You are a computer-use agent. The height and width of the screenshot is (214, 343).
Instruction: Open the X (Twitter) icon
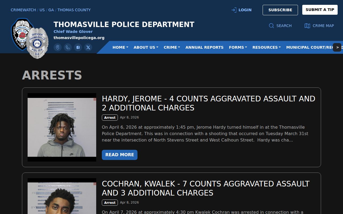[x=88, y=47]
